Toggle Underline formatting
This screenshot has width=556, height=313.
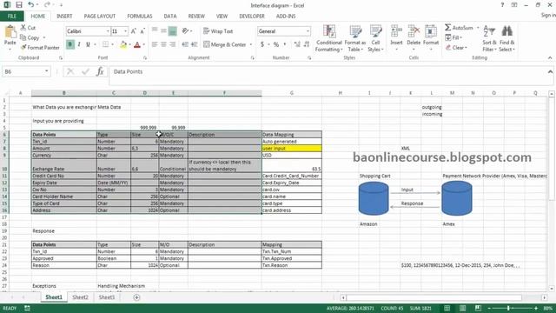click(x=88, y=44)
